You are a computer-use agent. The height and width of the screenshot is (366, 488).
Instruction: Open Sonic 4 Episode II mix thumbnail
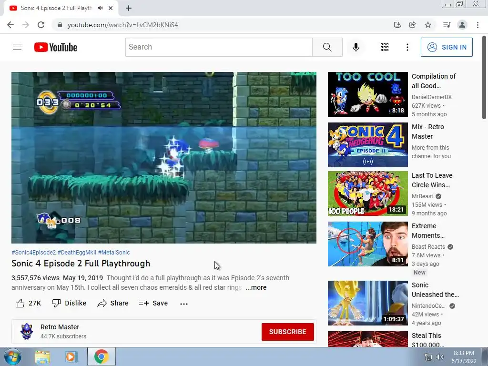tap(367, 145)
